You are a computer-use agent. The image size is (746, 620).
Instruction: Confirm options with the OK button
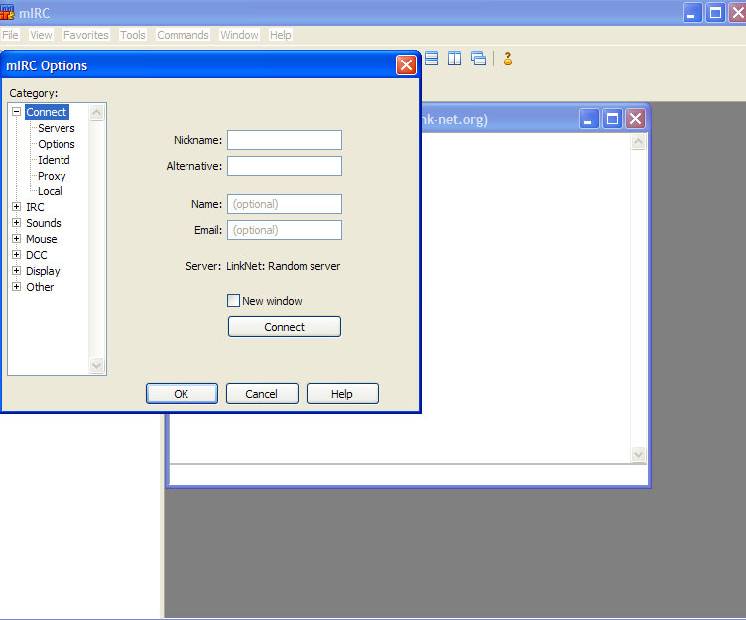point(182,394)
